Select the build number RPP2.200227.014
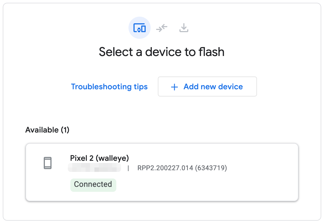The width and height of the screenshot is (324, 224). pyautogui.click(x=182, y=168)
